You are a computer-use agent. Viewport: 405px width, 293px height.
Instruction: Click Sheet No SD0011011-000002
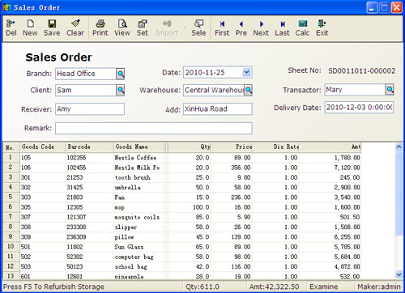[361, 71]
